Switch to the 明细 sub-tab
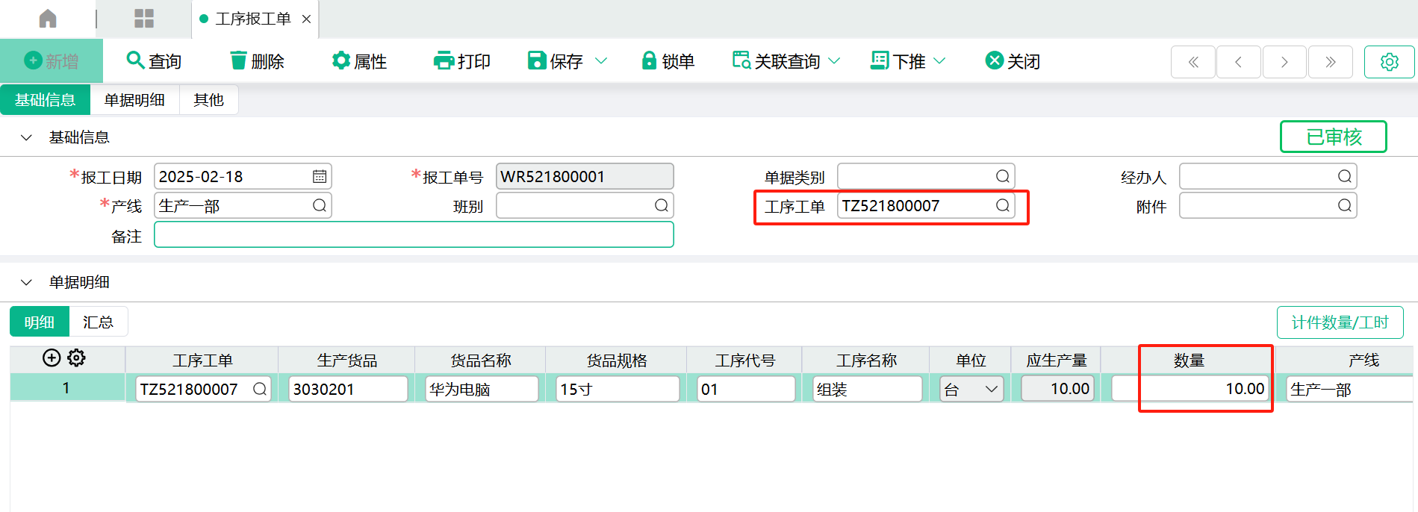This screenshot has width=1418, height=512. [x=40, y=322]
